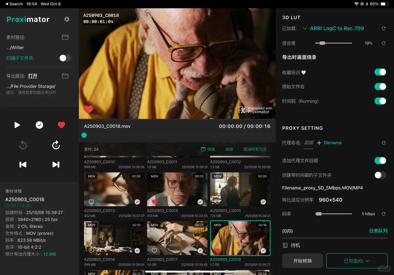Uncheck the A250903_C0017 clip checkmark
The height and width of the screenshot is (275, 394).
click(200, 251)
